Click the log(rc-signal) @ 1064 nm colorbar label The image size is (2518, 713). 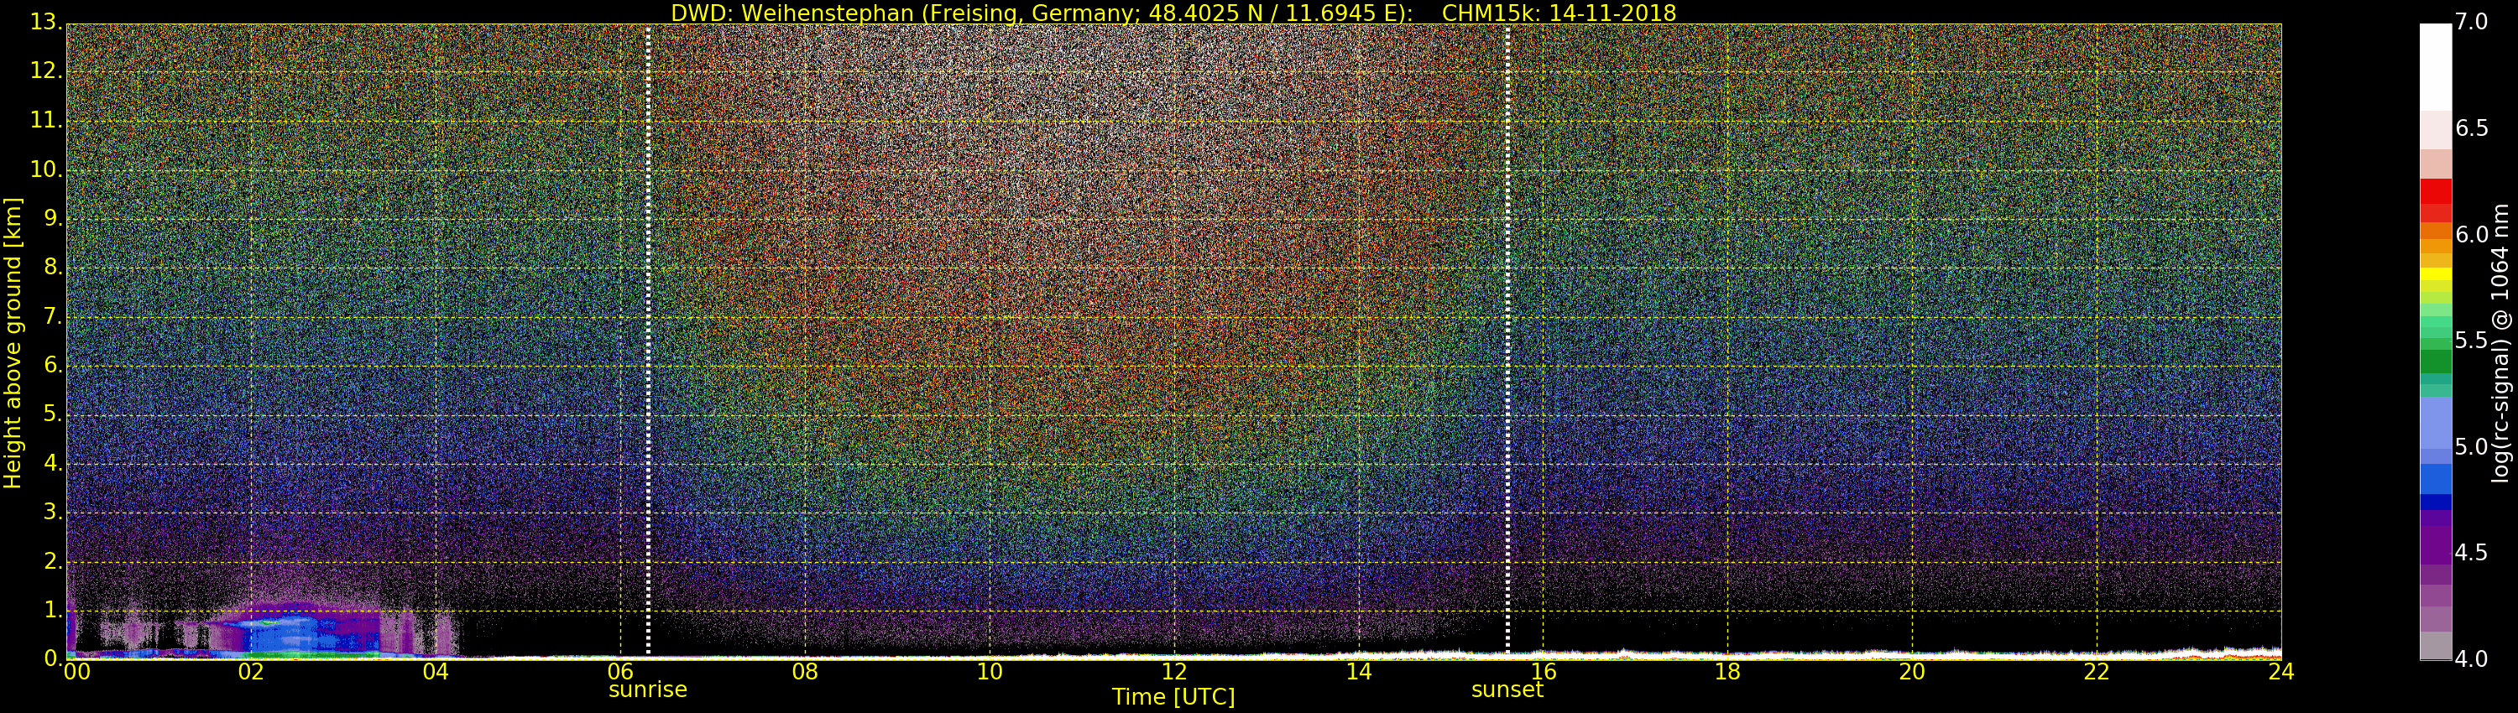2500,343
